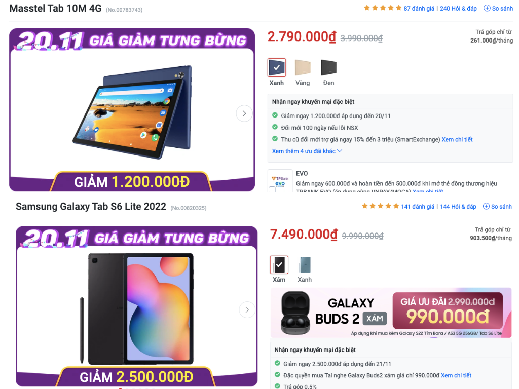Select the Xám color option for Galaxy Tab
The width and height of the screenshot is (519, 389).
279,264
